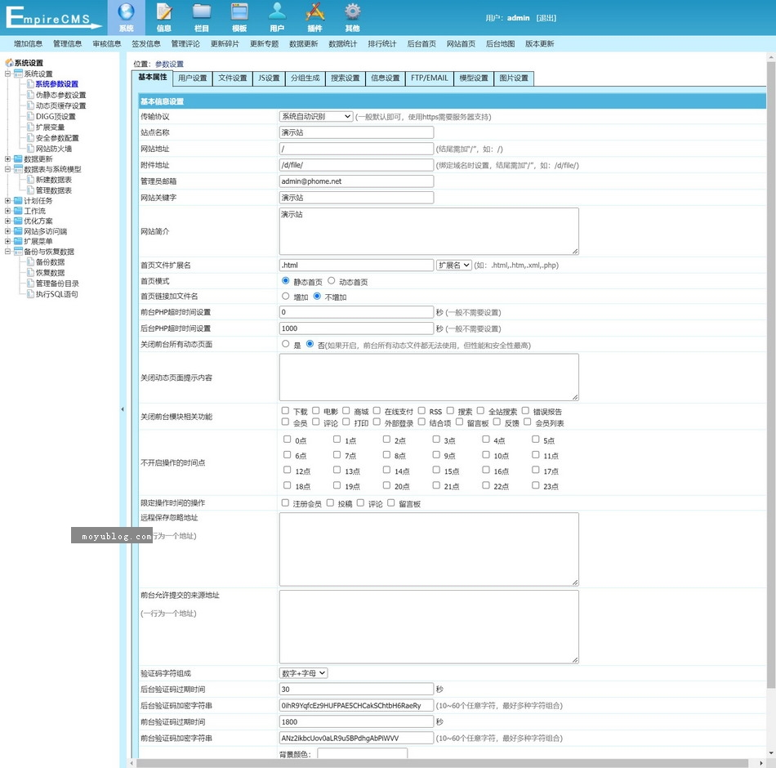Open the 后台首页 link
This screenshot has width=776, height=768.
coord(421,43)
